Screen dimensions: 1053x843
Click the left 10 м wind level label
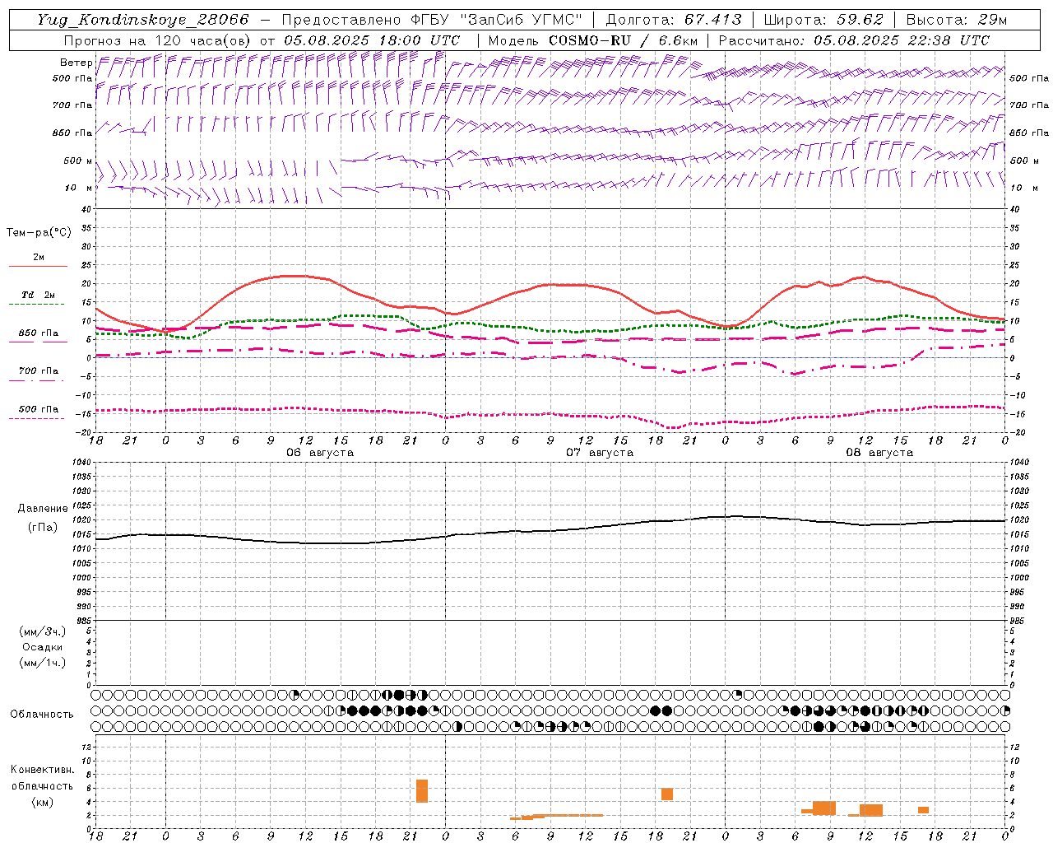tap(78, 188)
